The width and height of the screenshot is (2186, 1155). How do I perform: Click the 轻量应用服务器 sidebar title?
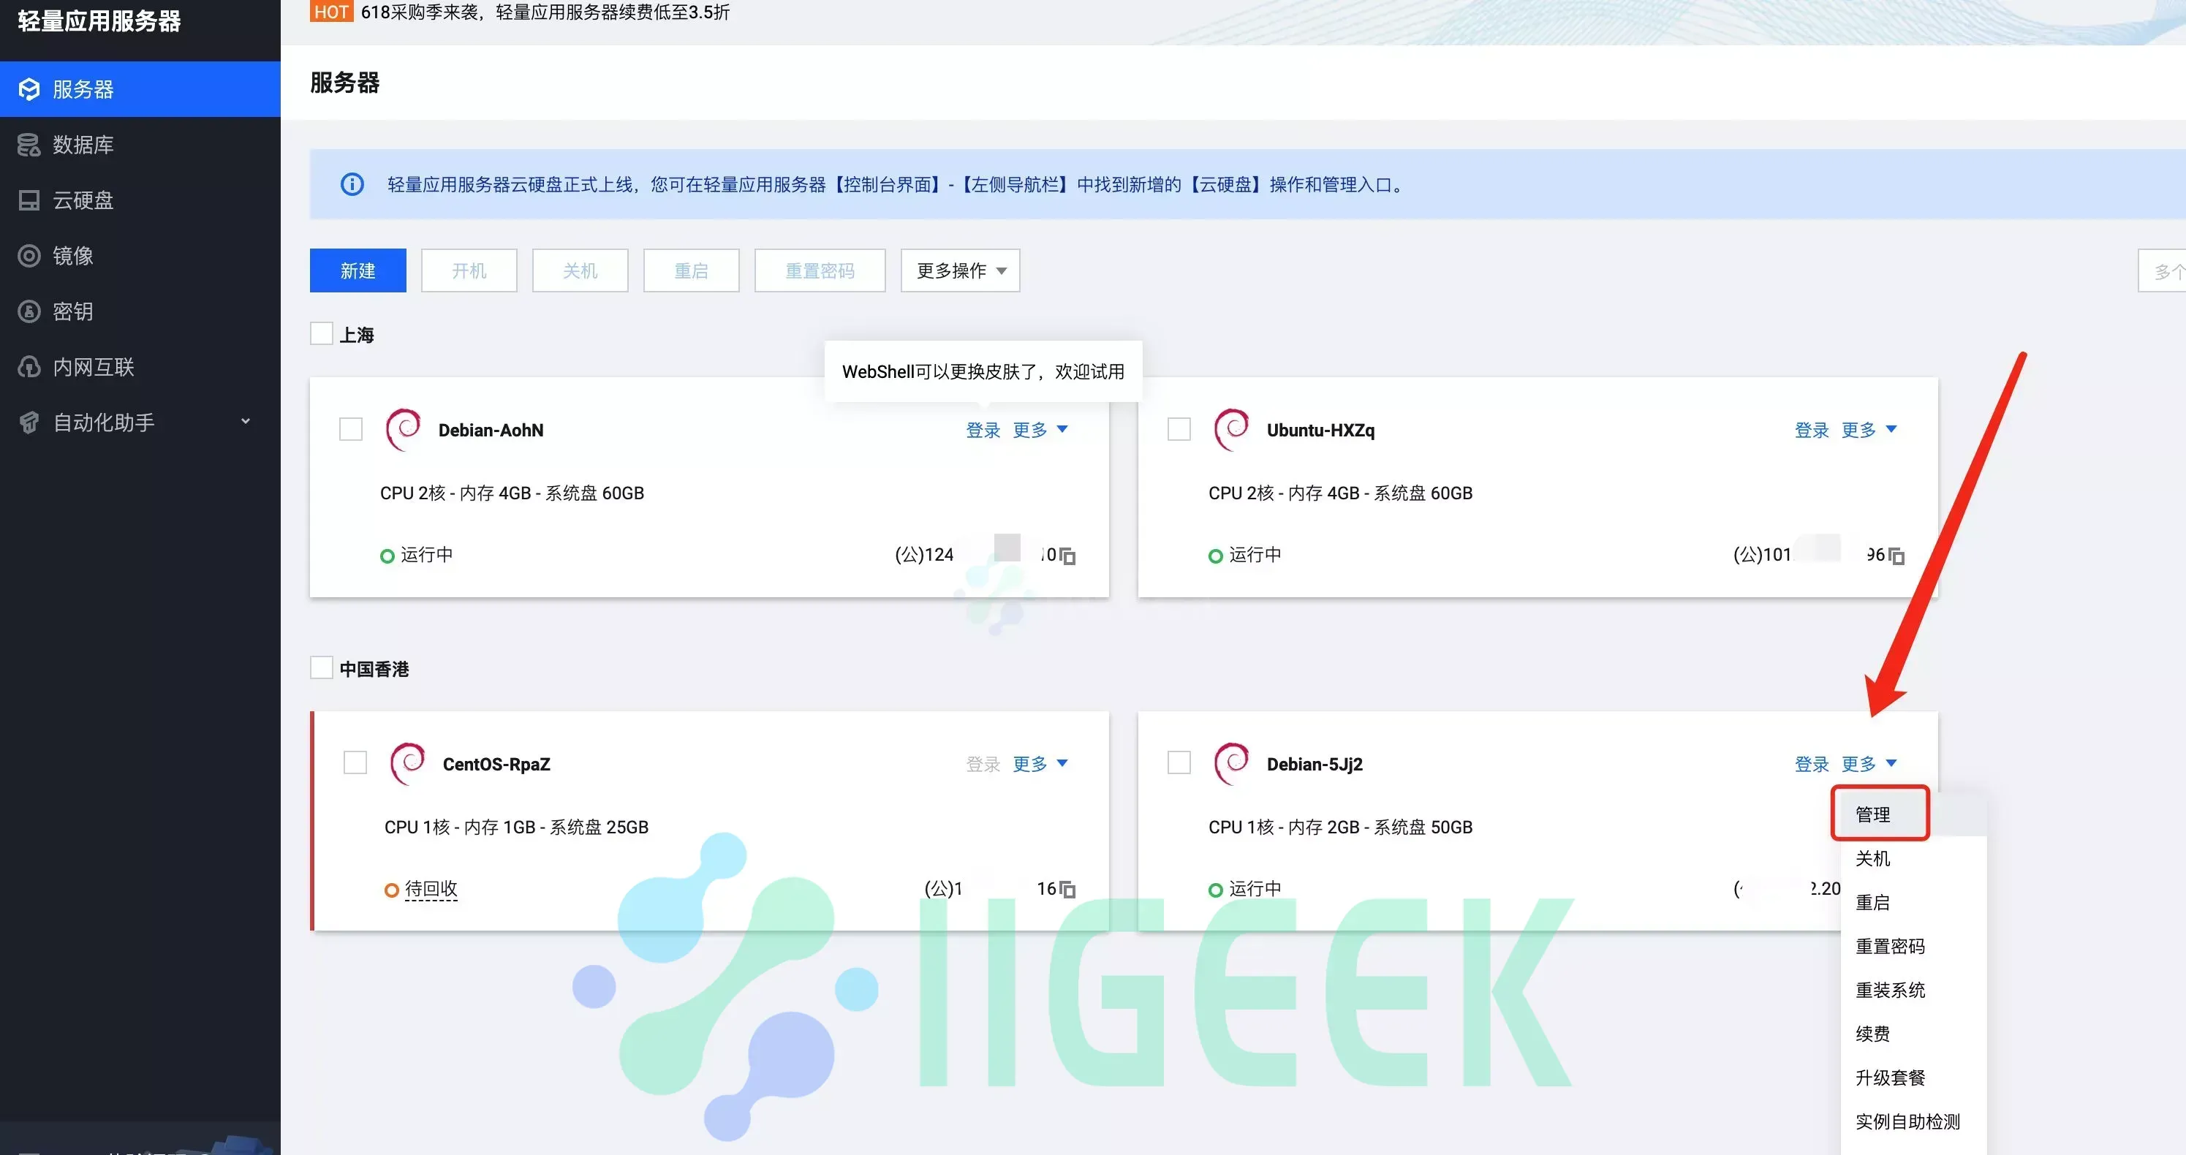(x=99, y=20)
